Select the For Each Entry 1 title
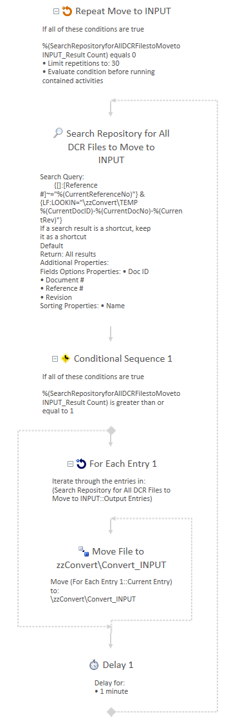Viewport: 238px width, 717px height. point(123,464)
